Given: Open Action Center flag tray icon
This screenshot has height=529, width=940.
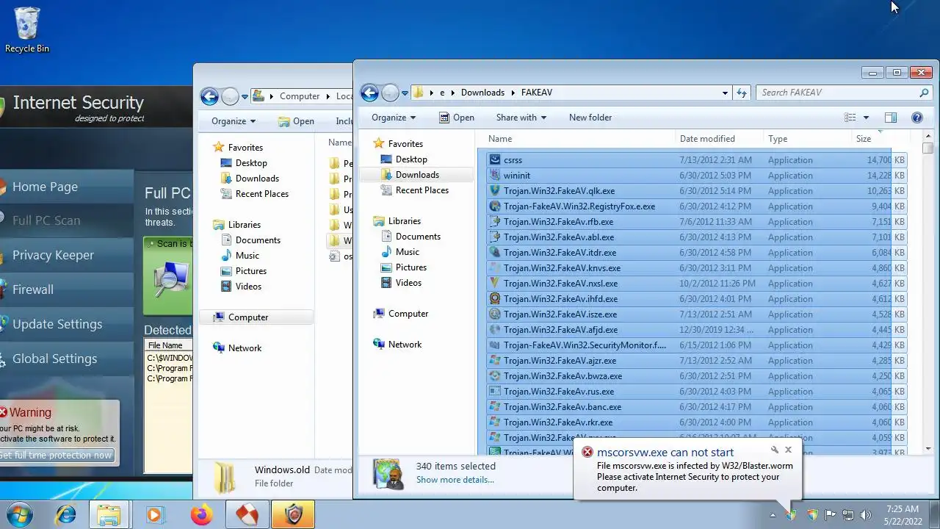Looking at the screenshot, I should pyautogui.click(x=831, y=515).
